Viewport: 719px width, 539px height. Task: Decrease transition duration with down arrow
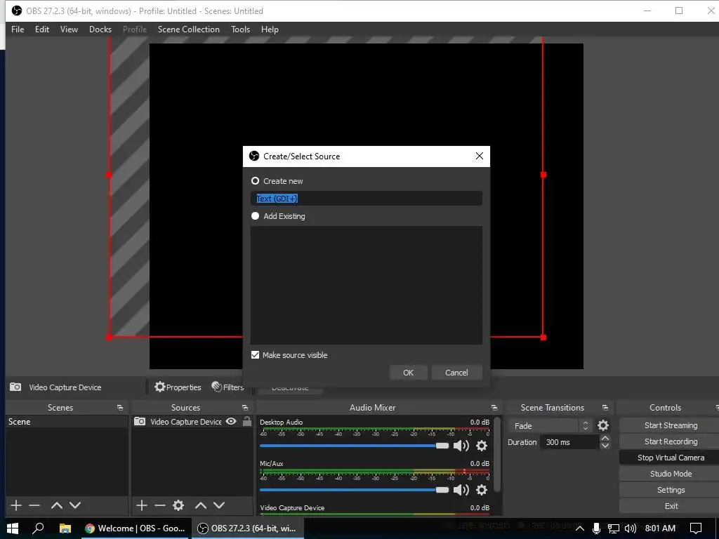(x=605, y=446)
